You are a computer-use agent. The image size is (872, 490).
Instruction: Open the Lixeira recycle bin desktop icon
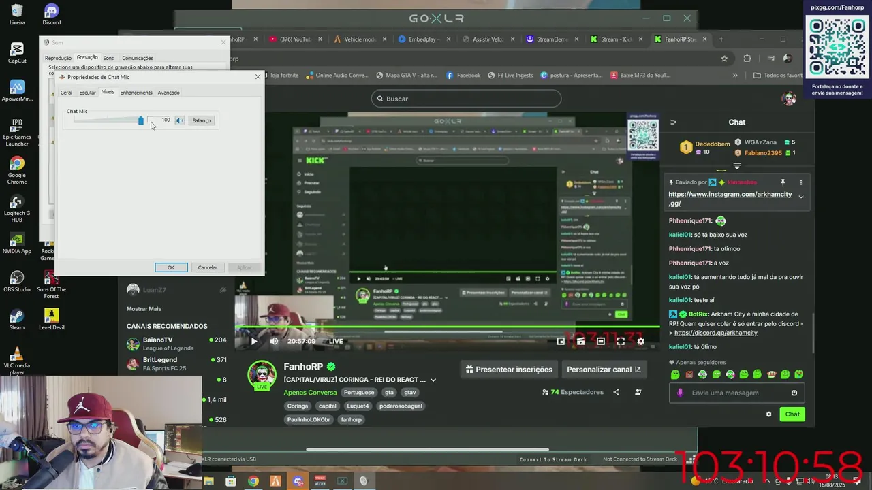click(17, 15)
